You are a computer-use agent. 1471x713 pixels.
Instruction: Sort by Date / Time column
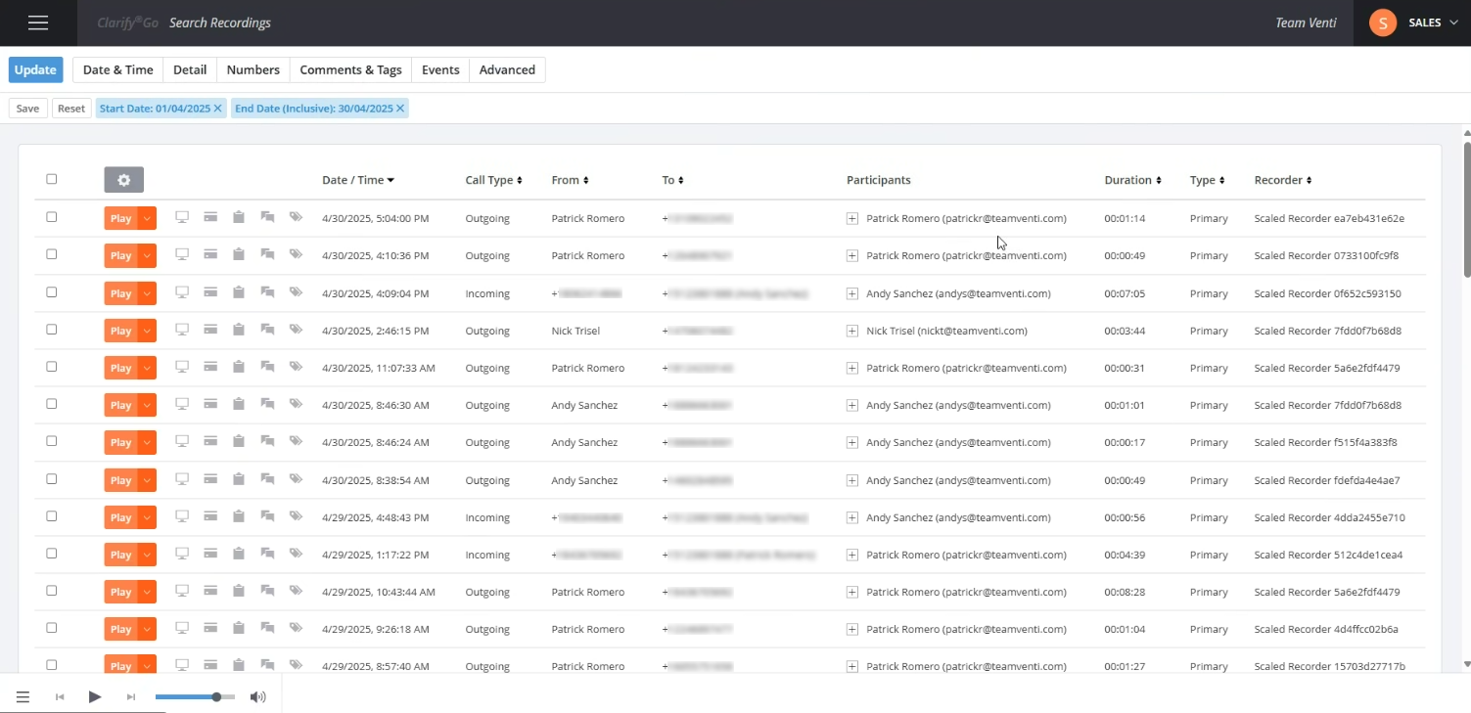pyautogui.click(x=358, y=180)
